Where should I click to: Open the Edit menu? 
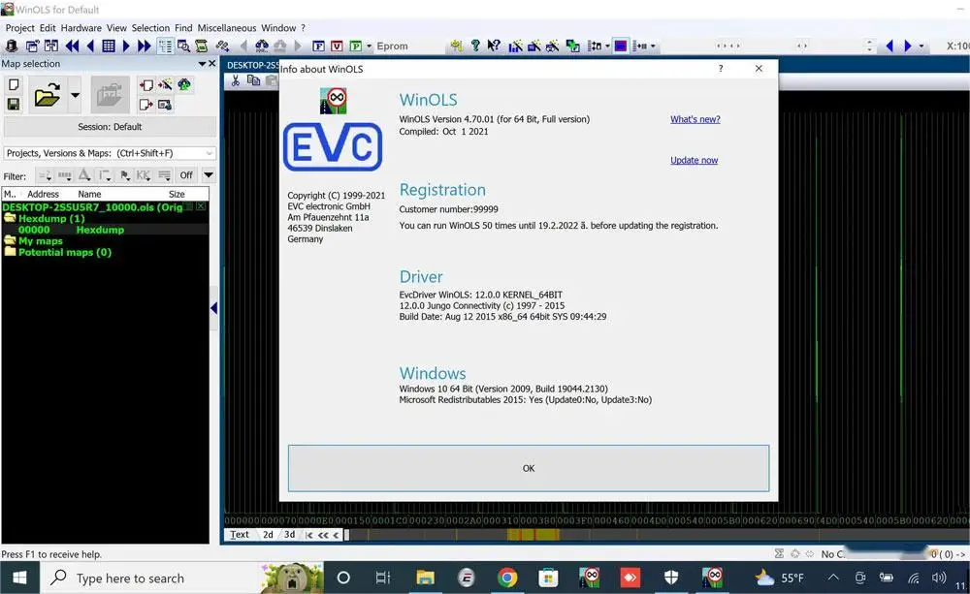48,28
